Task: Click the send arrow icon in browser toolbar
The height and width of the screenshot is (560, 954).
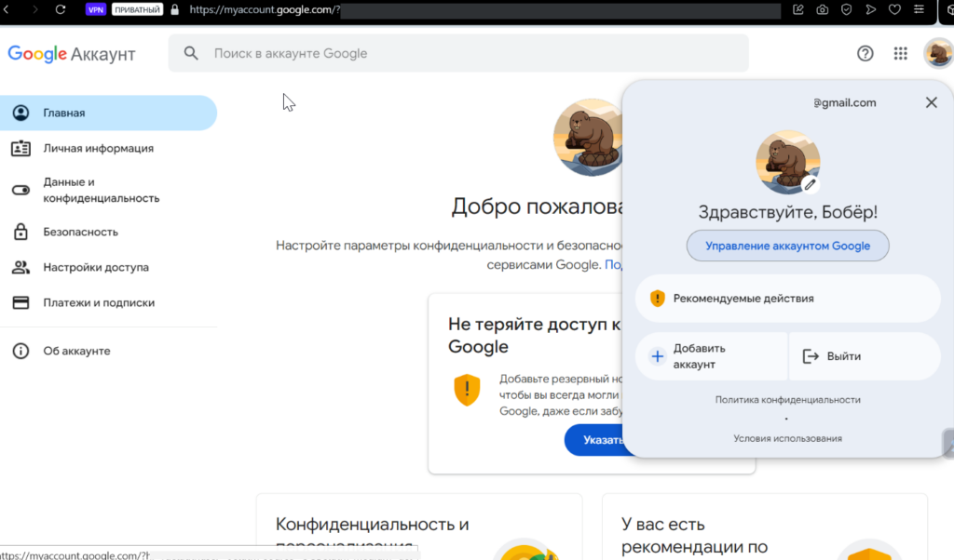Action: pos(871,9)
